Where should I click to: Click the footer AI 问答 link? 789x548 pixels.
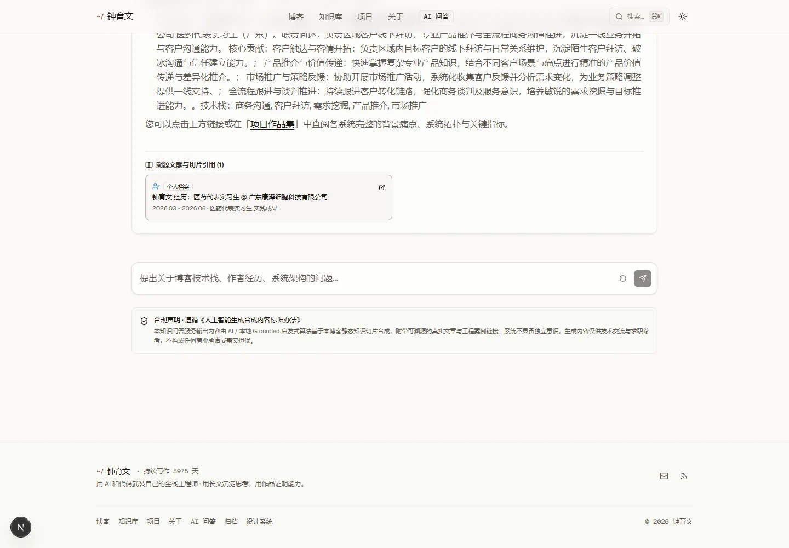(203, 522)
